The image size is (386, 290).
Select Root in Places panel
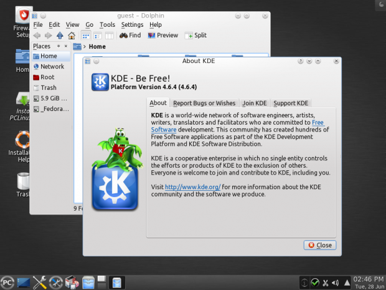click(x=51, y=77)
